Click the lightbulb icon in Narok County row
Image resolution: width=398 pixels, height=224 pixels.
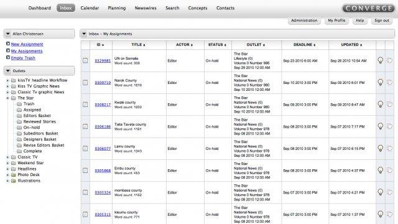[380, 82]
